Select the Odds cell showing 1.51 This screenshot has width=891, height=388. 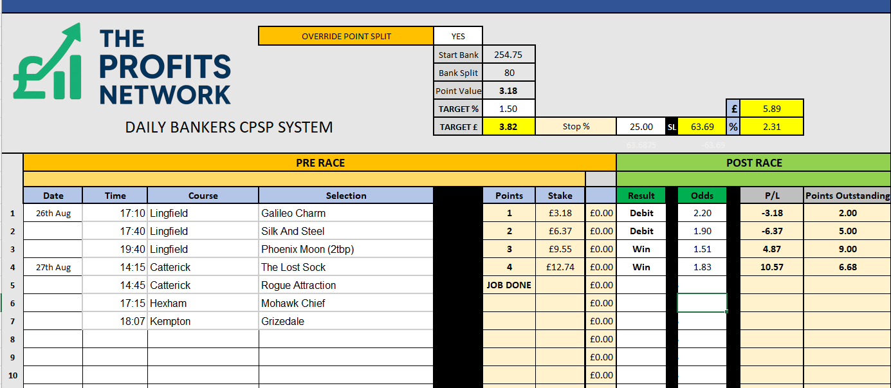pyautogui.click(x=701, y=249)
